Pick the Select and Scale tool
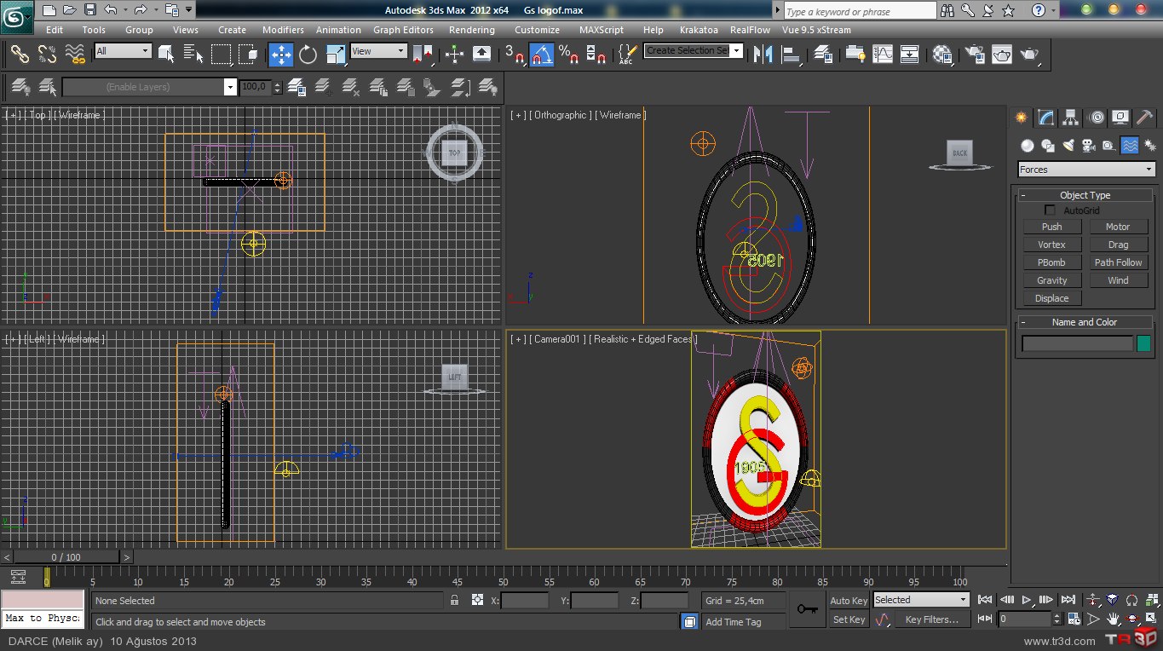The width and height of the screenshot is (1163, 651). 336,55
